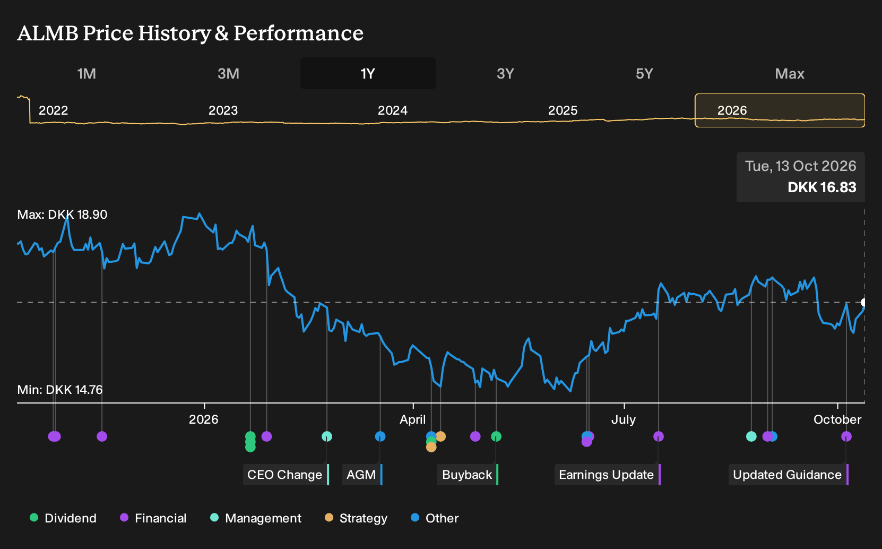Switch to the 3Y range tab

click(505, 73)
